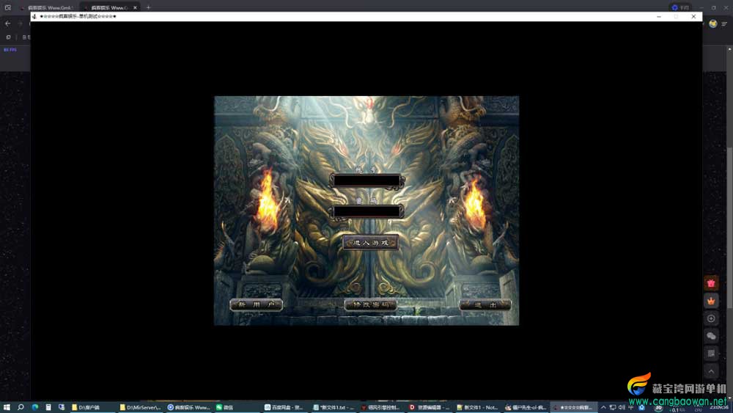Click the QR code sidebar icon
The height and width of the screenshot is (413, 733).
coord(711,353)
